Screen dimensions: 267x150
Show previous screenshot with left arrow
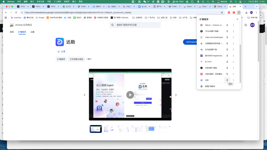pos(84,95)
